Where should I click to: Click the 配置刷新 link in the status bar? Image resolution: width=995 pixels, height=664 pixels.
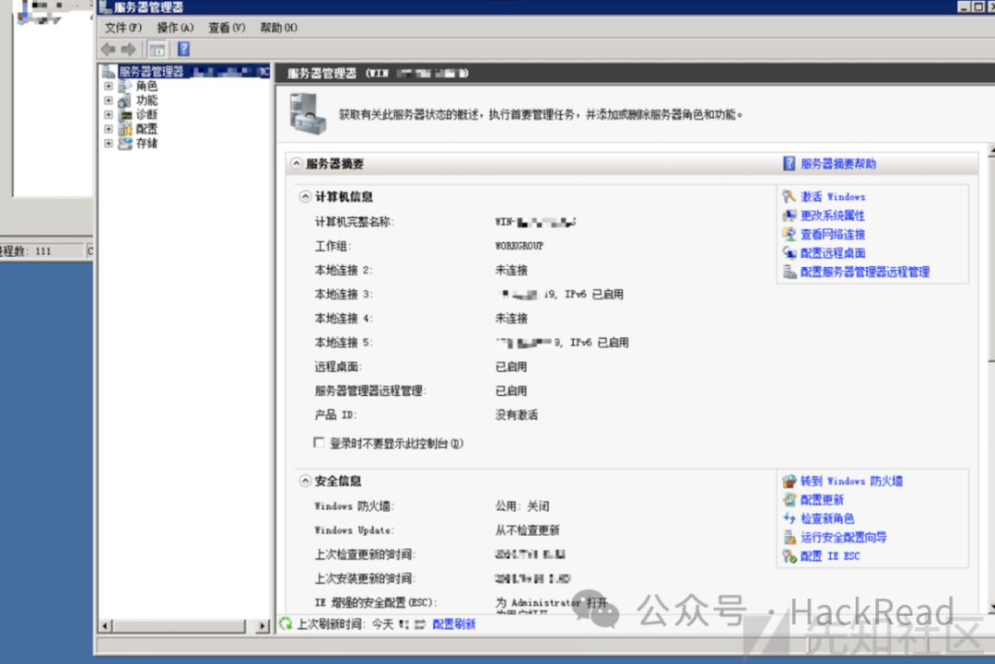pyautogui.click(x=453, y=624)
